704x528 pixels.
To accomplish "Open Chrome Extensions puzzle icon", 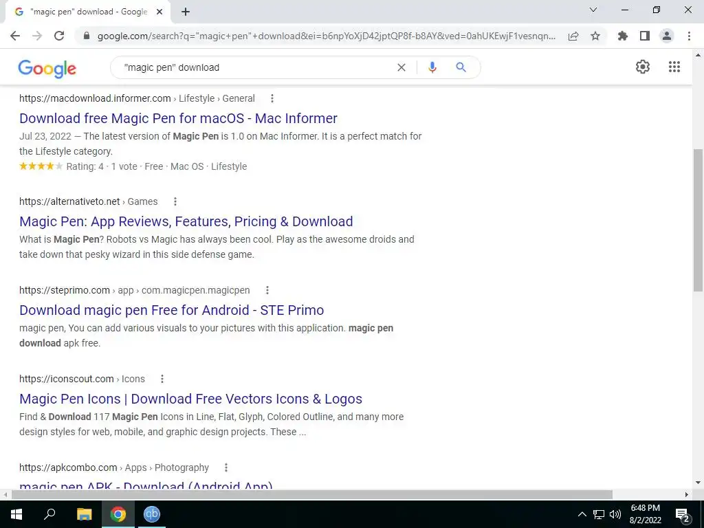I will click(x=622, y=36).
